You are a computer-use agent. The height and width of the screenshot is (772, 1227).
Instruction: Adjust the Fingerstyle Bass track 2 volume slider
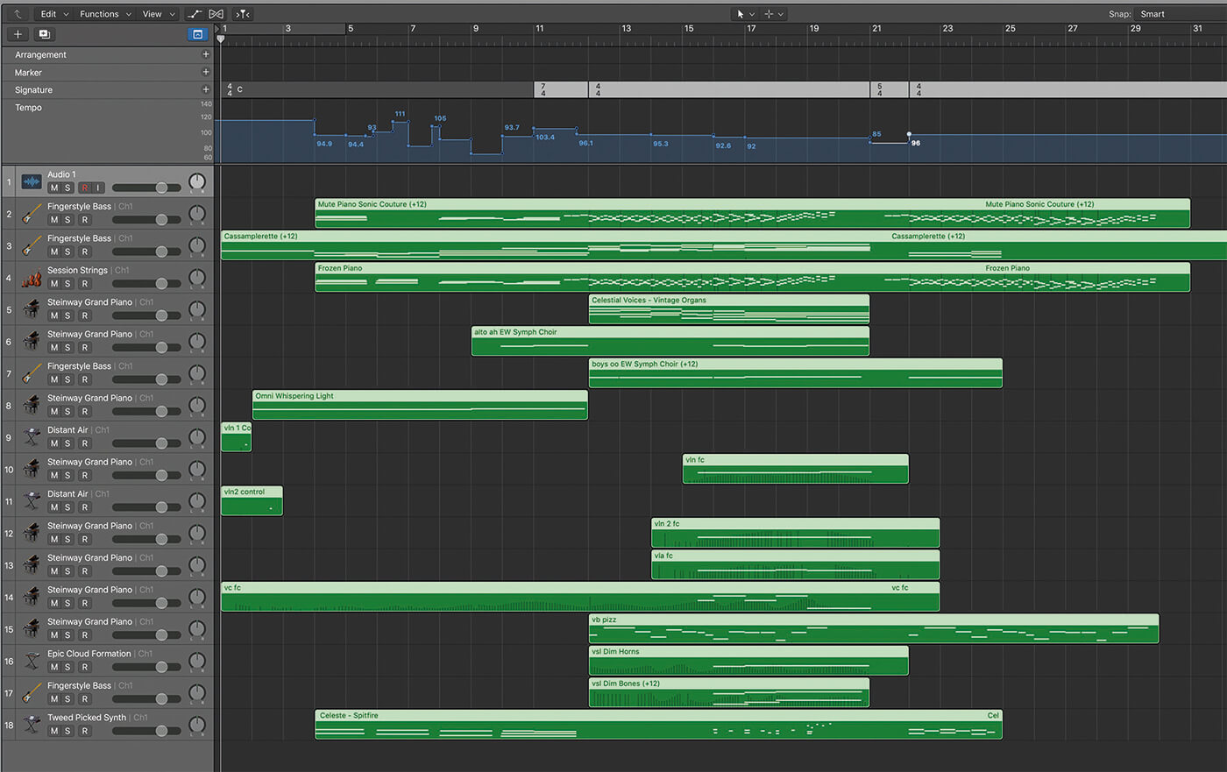coord(146,220)
